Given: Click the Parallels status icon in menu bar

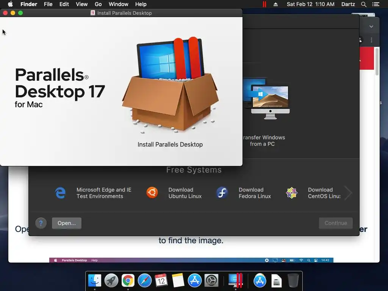Looking at the screenshot, I should click(264, 4).
